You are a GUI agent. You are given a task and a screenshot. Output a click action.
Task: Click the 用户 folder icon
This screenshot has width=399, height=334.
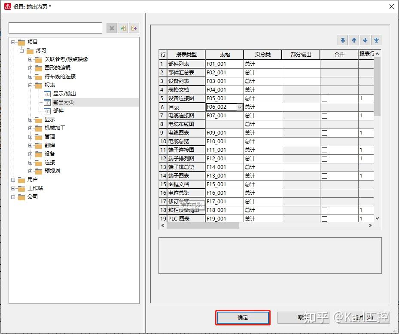click(x=21, y=180)
